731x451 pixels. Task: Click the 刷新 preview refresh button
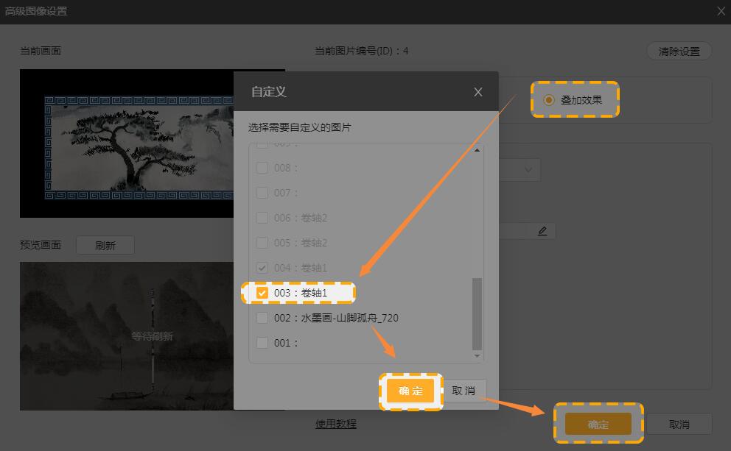105,246
